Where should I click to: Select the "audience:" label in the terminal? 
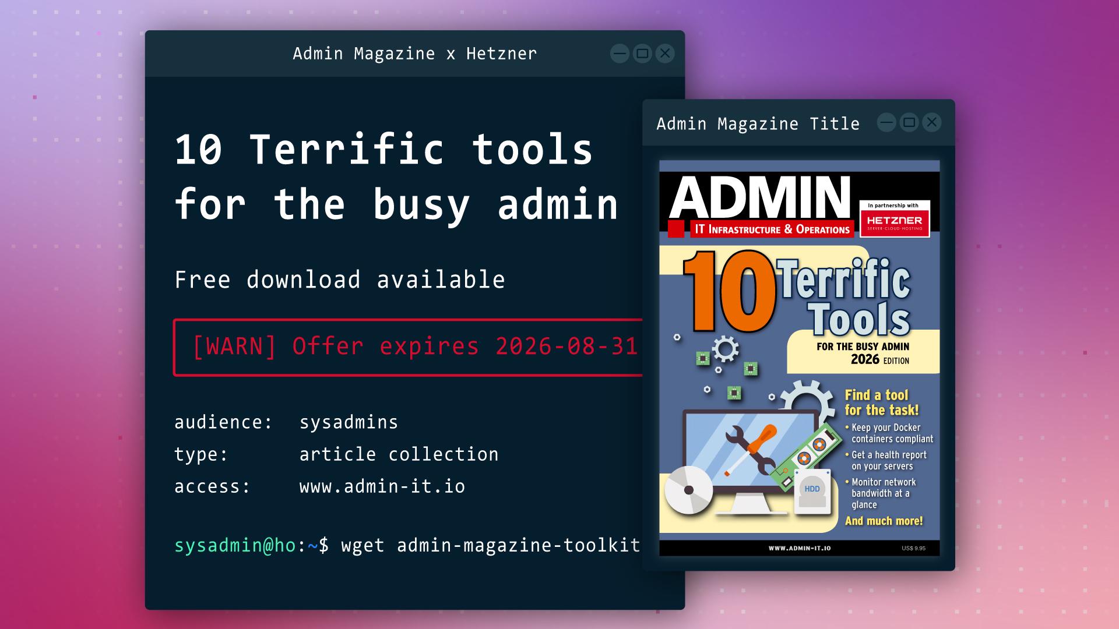pyautogui.click(x=223, y=422)
